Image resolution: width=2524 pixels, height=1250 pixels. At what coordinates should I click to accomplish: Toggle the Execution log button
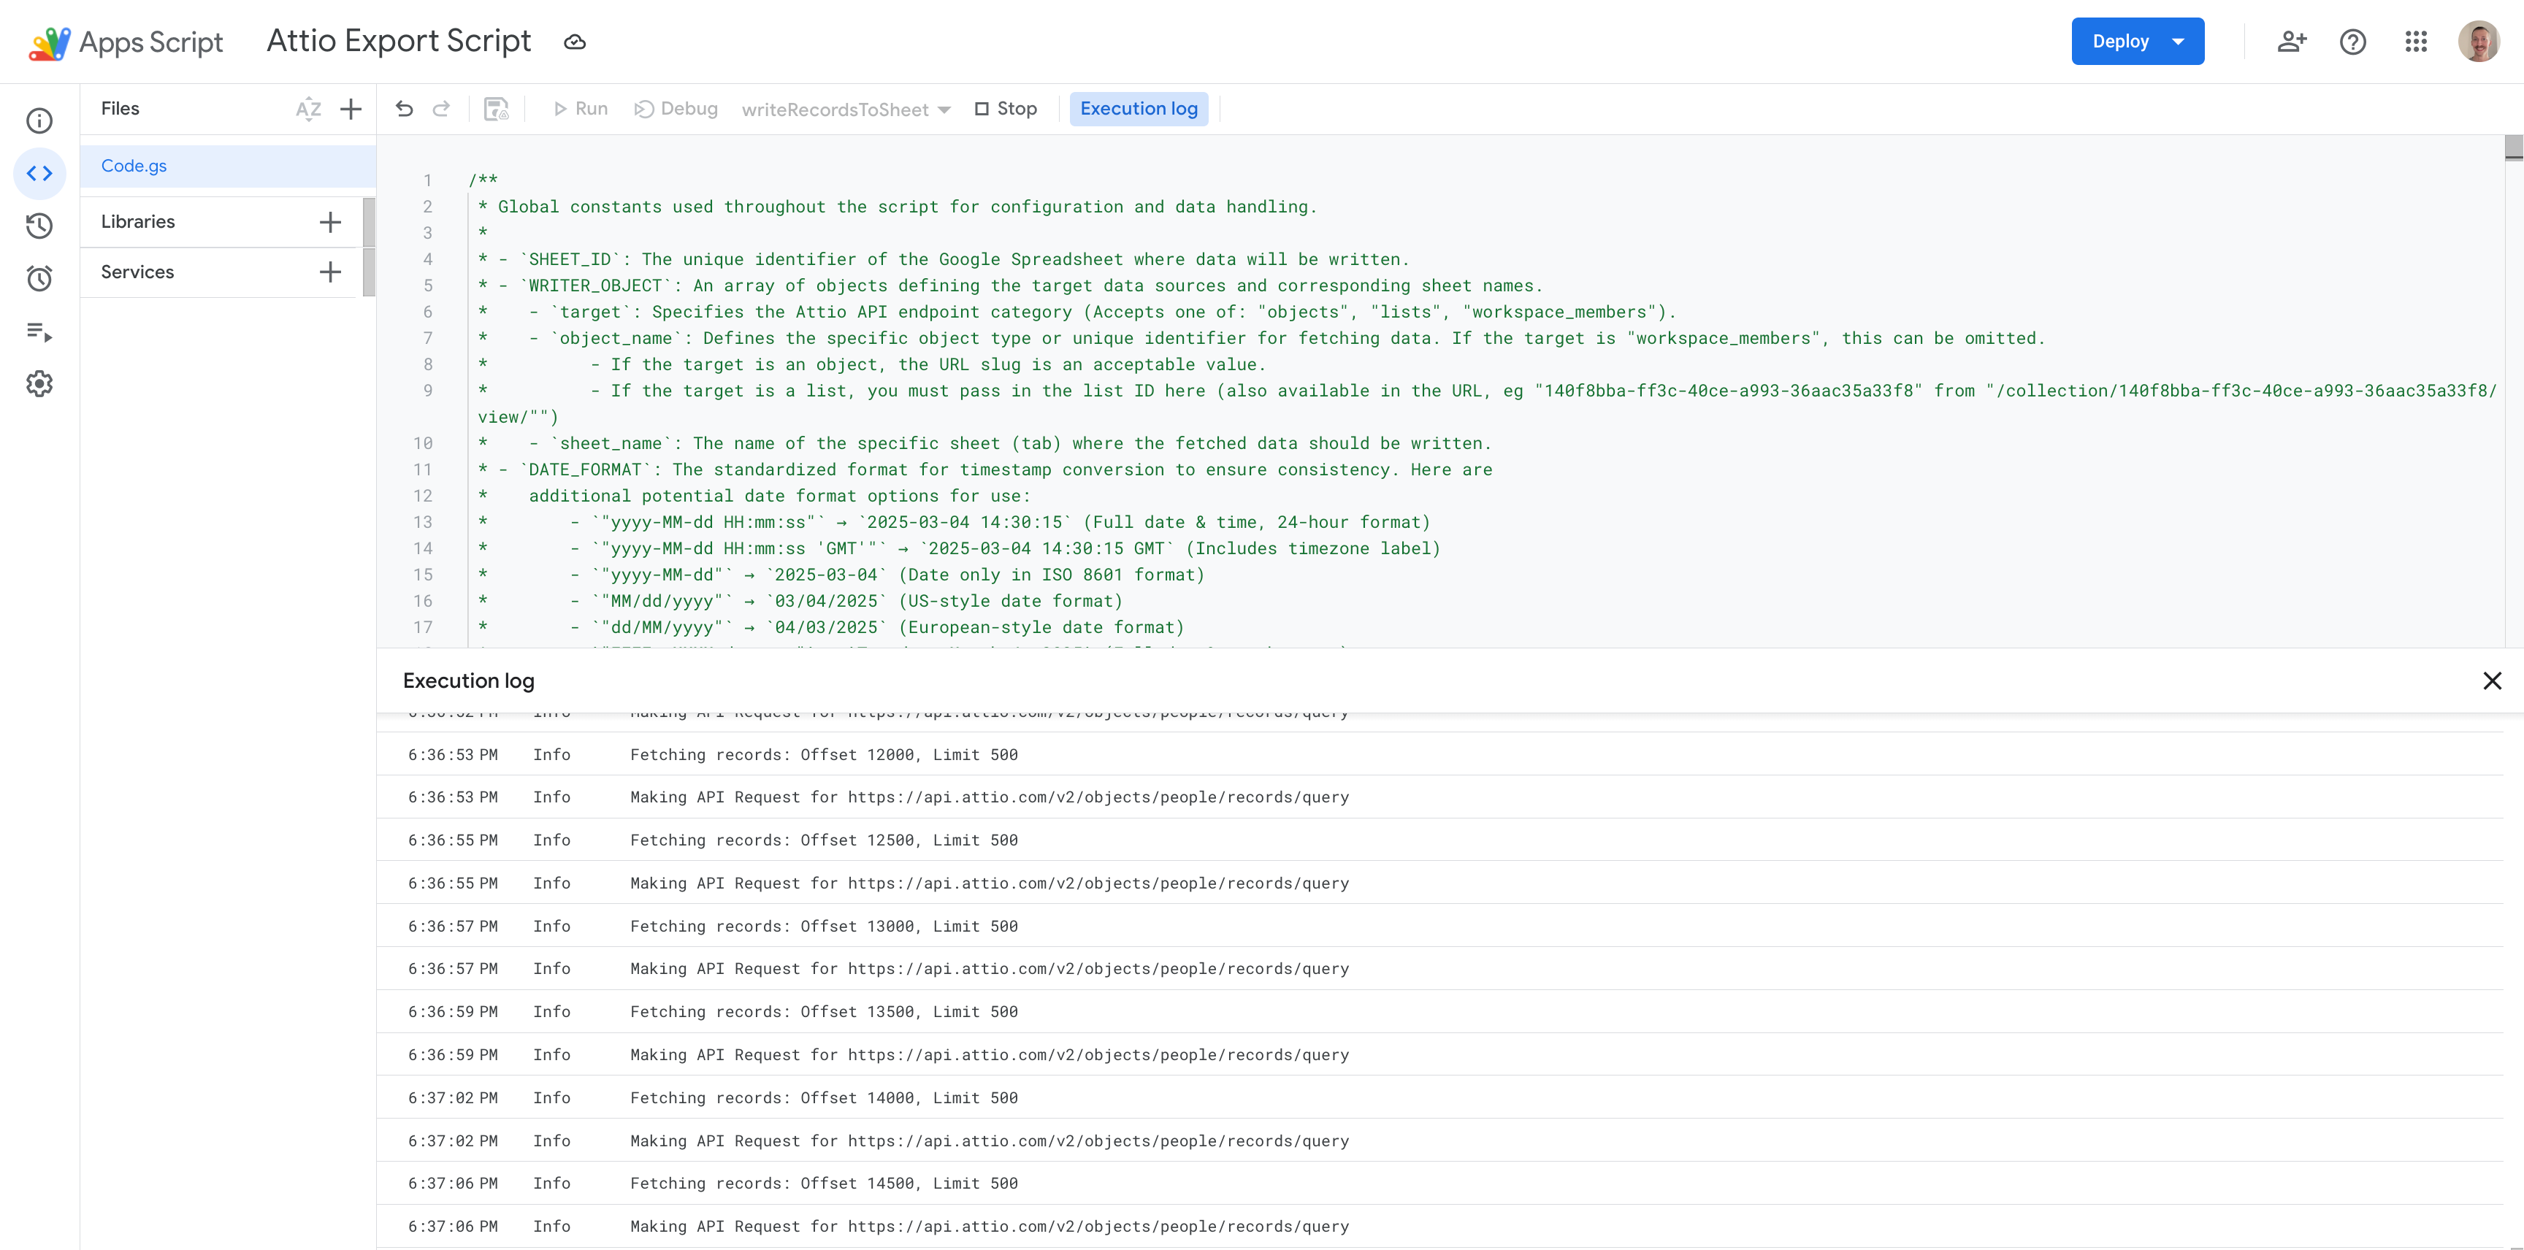1139,109
